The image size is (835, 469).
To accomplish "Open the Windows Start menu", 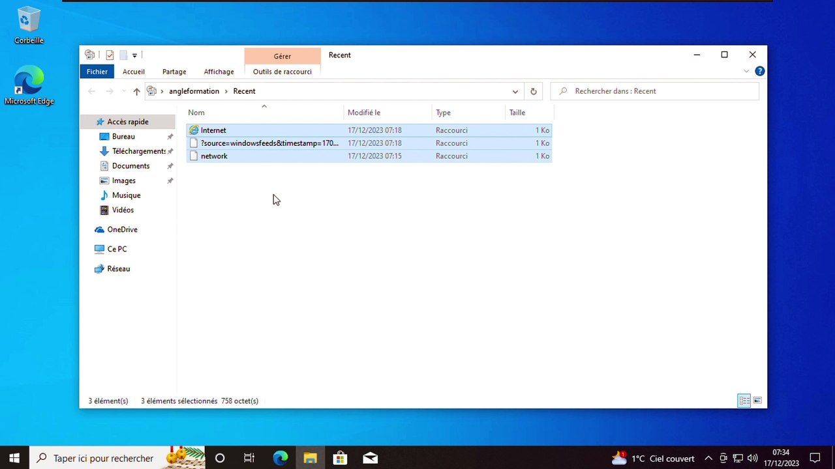I will point(14,458).
